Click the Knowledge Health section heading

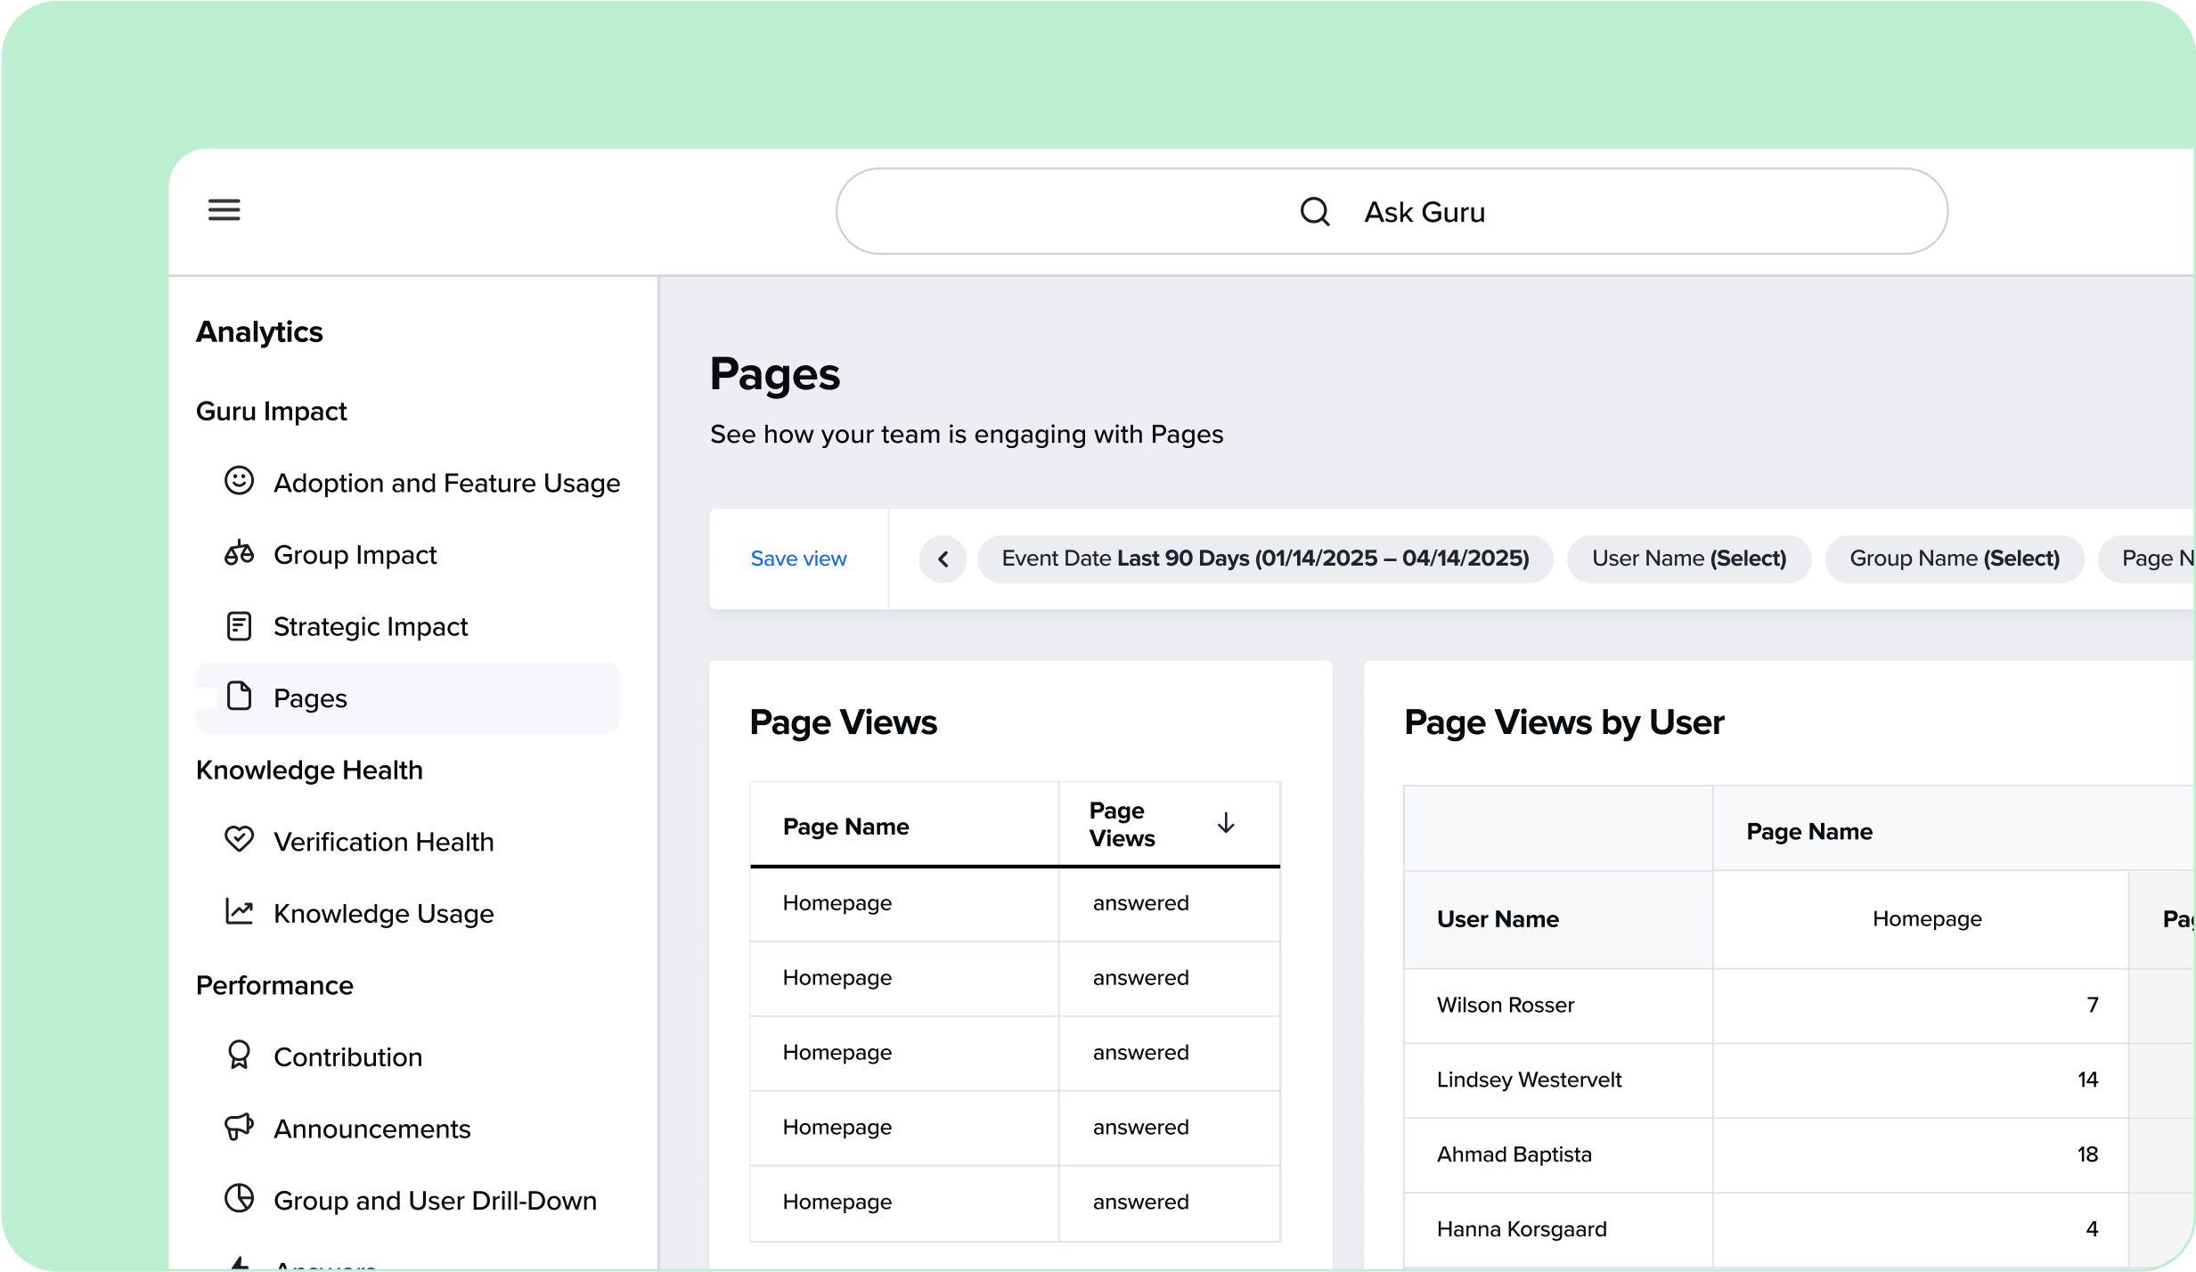click(309, 771)
